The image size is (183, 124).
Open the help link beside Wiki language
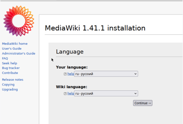pyautogui.click(x=71, y=94)
